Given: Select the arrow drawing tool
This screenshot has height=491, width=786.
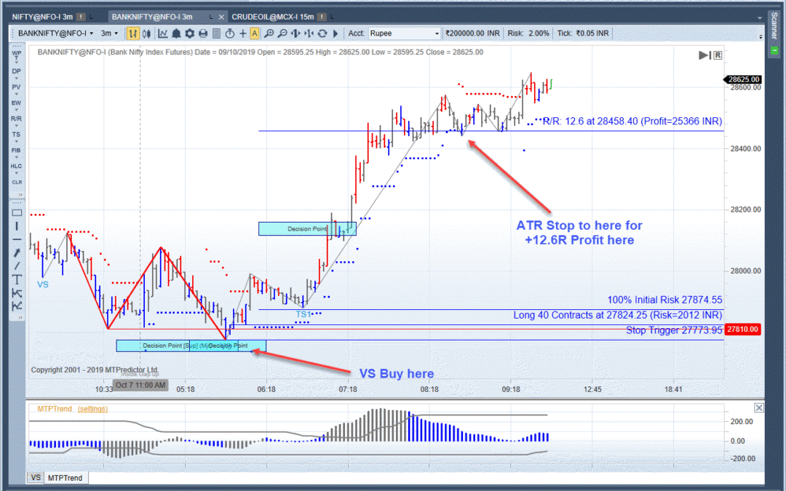Looking at the screenshot, I should (x=17, y=252).
